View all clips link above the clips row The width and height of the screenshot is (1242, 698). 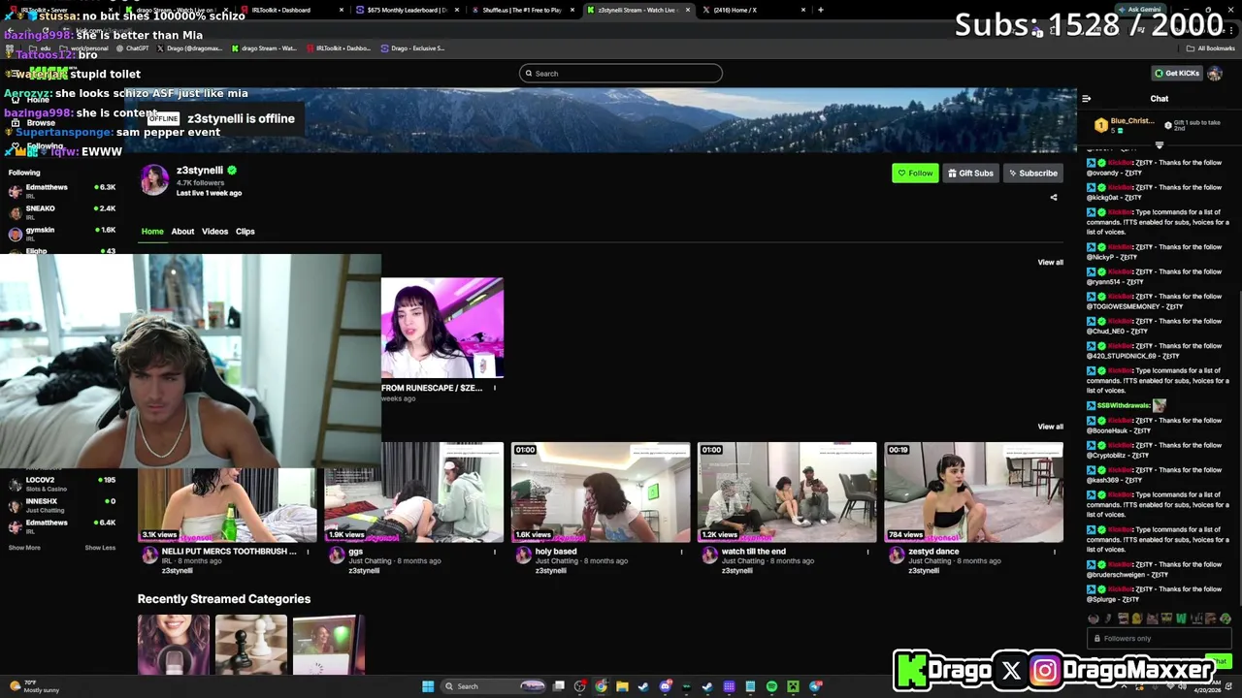pyautogui.click(x=1050, y=427)
